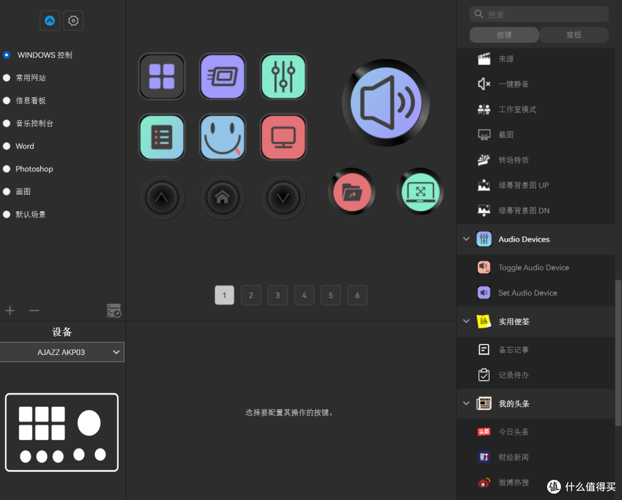Image resolution: width=622 pixels, height=500 pixels.
Task: Open the AJAZZ AKP03 device dropdown
Action: pos(62,352)
